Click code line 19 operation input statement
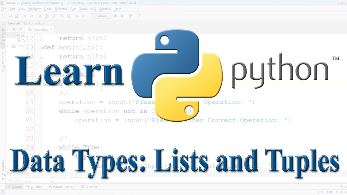This screenshot has height=195, width=347. (157, 102)
